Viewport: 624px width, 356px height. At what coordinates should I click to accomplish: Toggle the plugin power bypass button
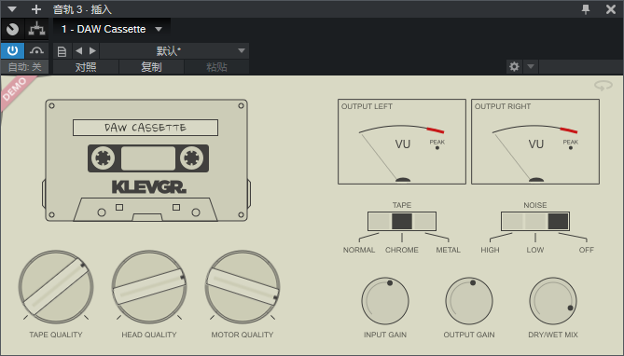(13, 51)
